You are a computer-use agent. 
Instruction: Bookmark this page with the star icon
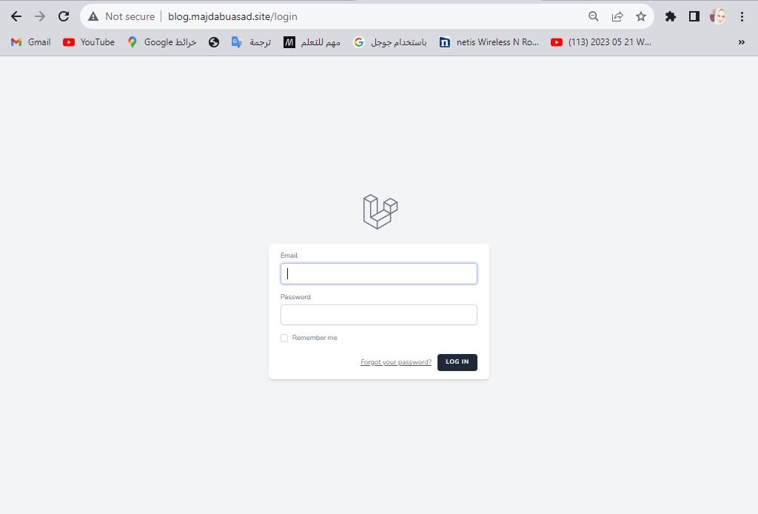point(640,16)
